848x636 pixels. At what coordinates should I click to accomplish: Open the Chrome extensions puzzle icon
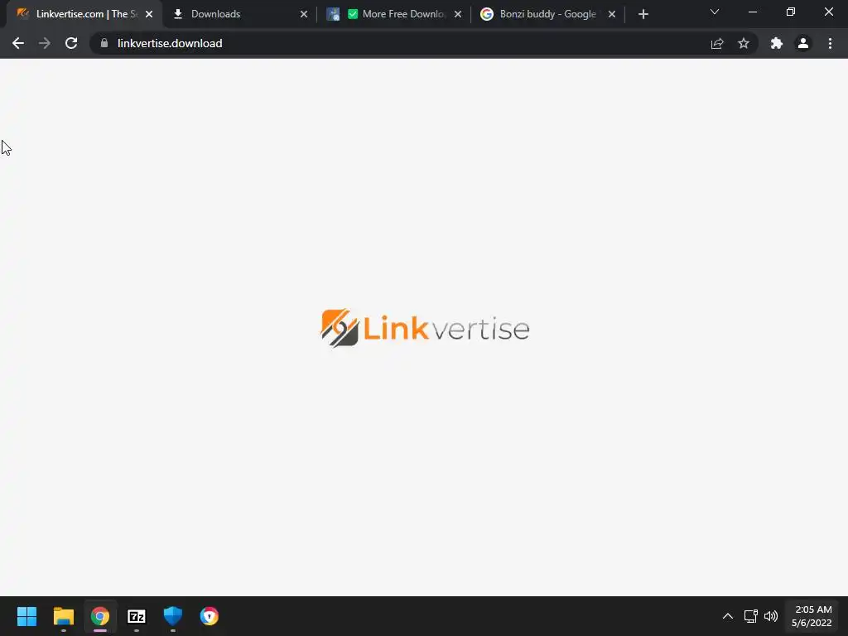(777, 43)
